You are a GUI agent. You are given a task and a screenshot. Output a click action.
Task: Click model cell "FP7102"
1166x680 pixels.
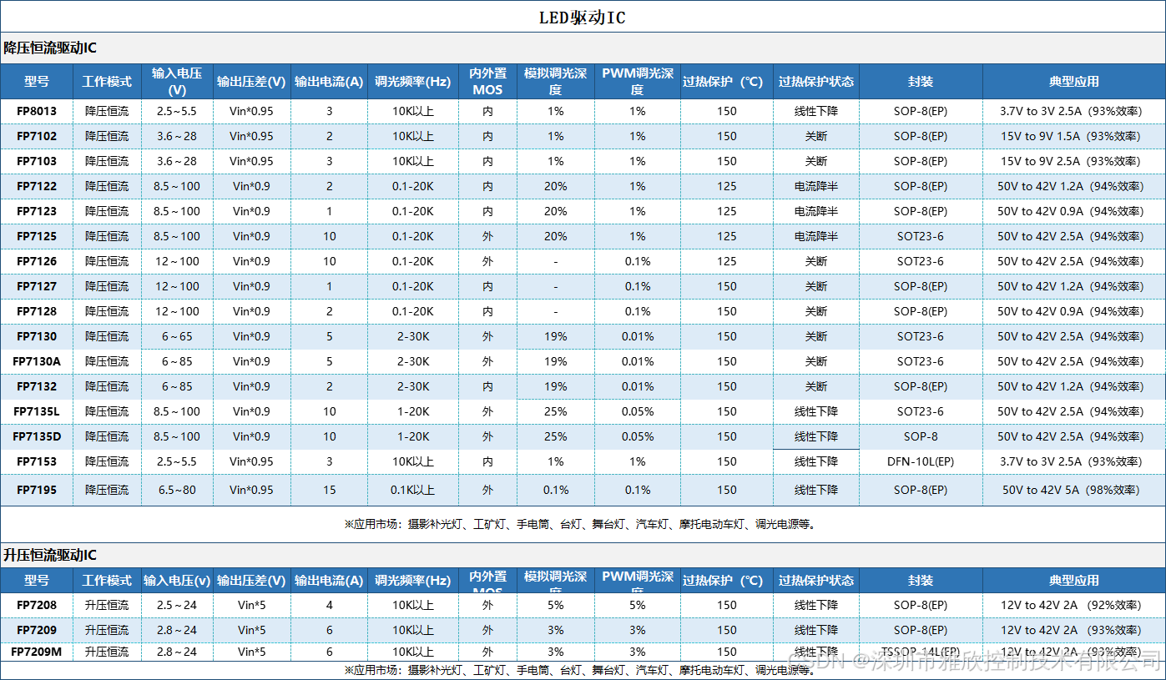tap(37, 136)
